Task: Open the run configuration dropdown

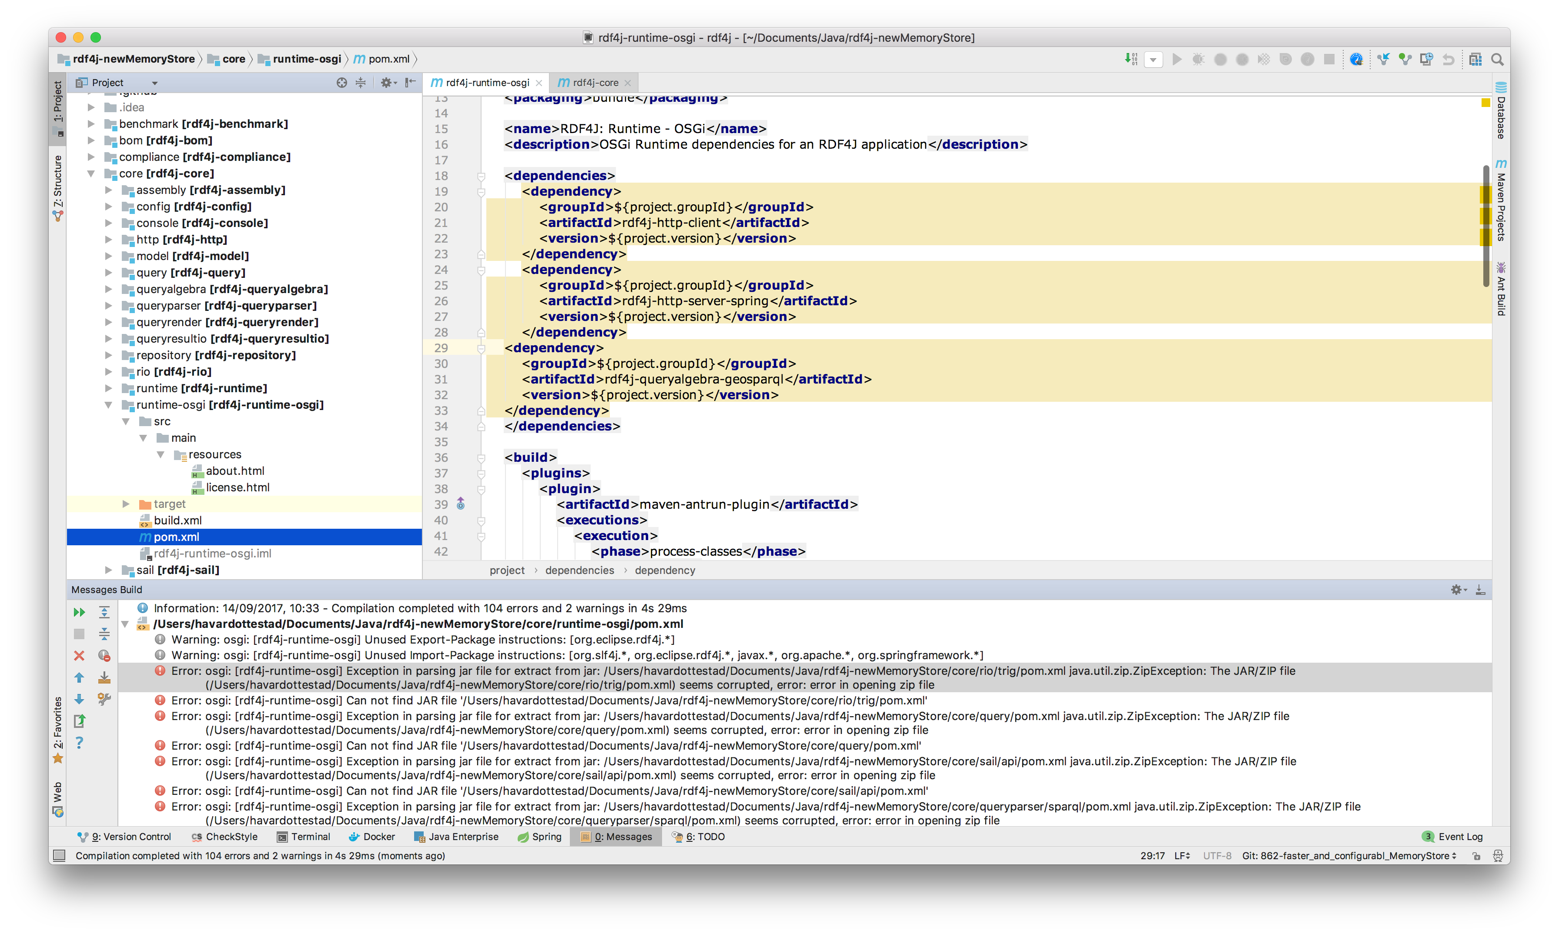Action: (x=1154, y=60)
